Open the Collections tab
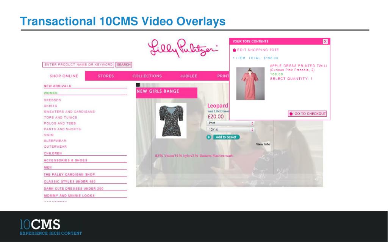Image resolution: width=388 pixels, height=242 pixels. coord(147,76)
